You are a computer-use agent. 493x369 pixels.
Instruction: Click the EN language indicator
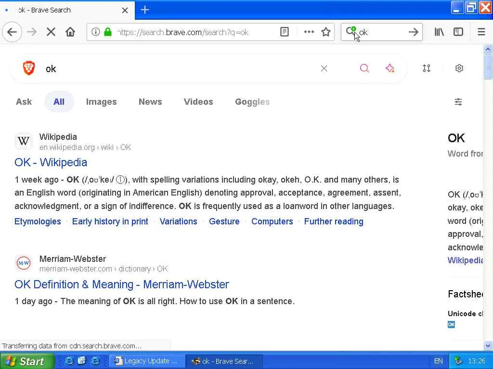pos(438,361)
